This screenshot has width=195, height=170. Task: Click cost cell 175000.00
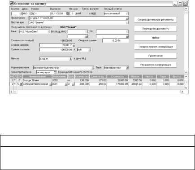(117, 84)
